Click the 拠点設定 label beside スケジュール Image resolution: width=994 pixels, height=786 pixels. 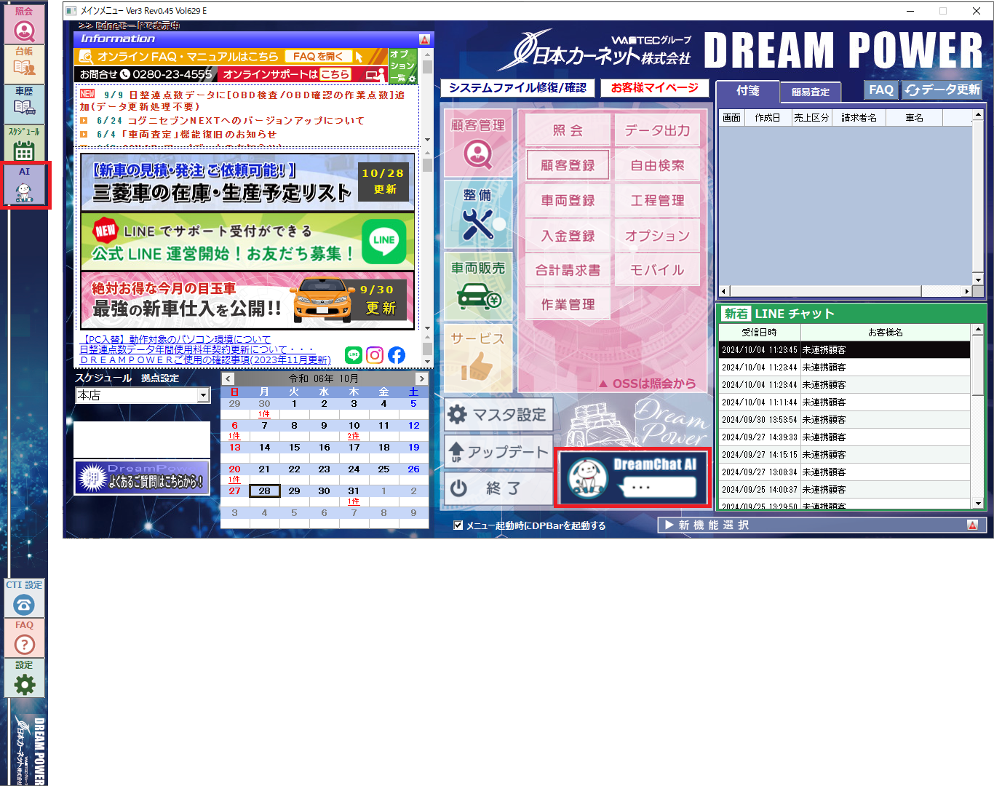pos(160,378)
